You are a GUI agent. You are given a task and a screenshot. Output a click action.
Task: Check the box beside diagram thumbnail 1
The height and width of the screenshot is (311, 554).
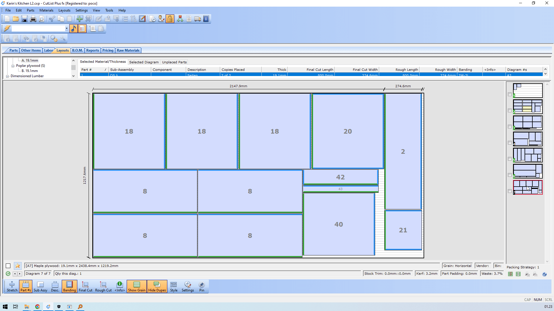click(510, 94)
